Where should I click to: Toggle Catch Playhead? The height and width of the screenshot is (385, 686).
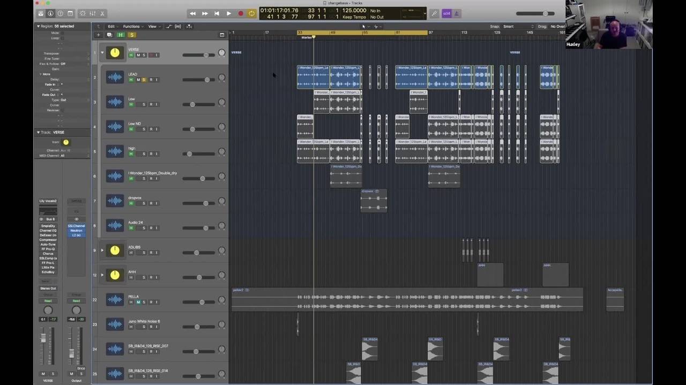click(189, 26)
